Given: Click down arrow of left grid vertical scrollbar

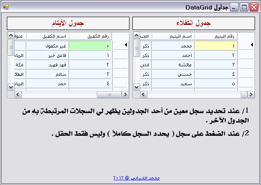Looking at the screenshot, I should (x=11, y=87).
